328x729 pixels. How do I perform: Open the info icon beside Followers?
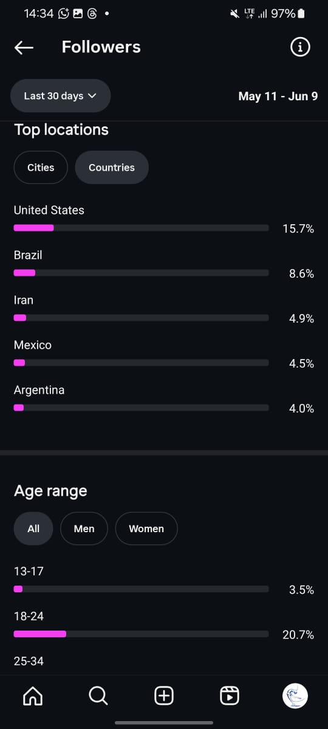pos(300,47)
